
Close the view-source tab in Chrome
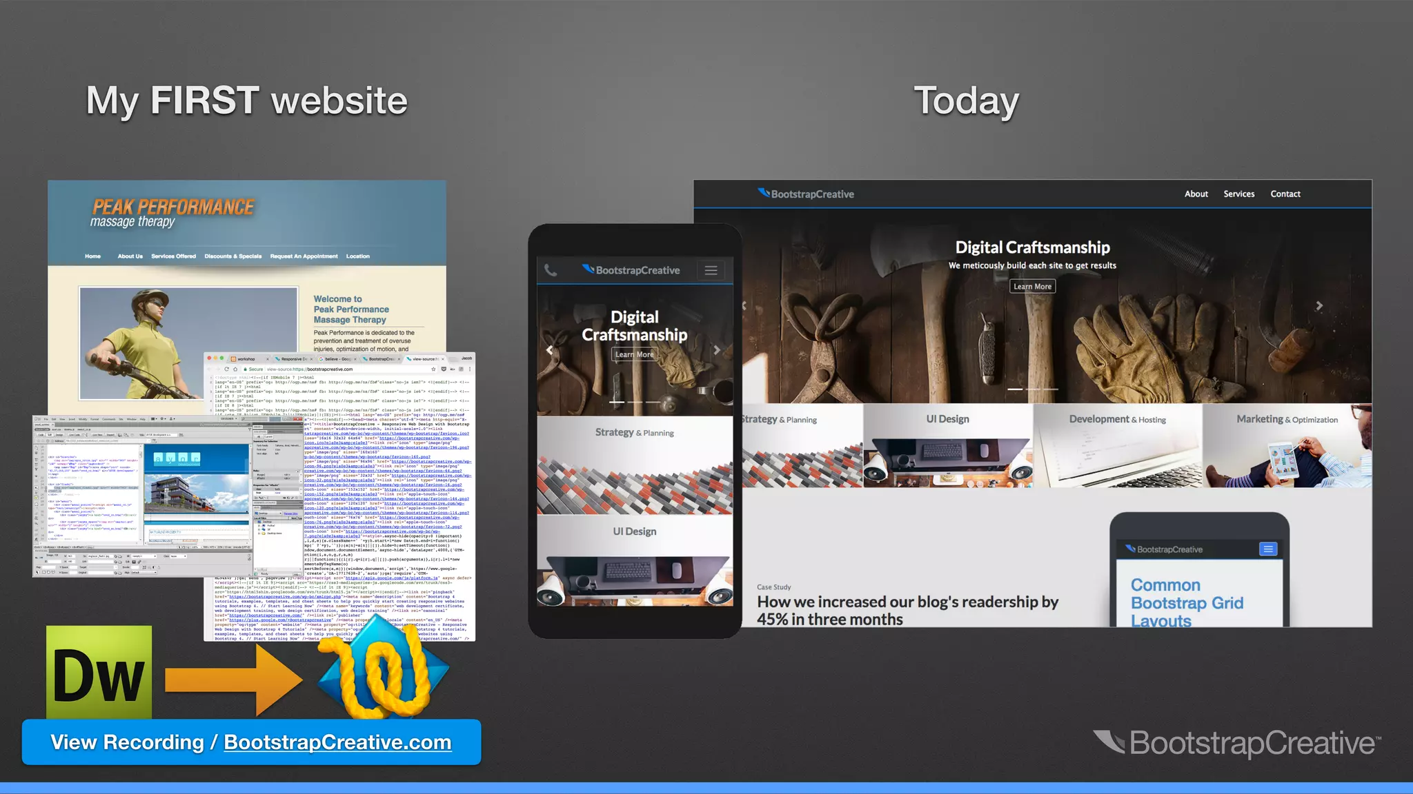(x=443, y=359)
